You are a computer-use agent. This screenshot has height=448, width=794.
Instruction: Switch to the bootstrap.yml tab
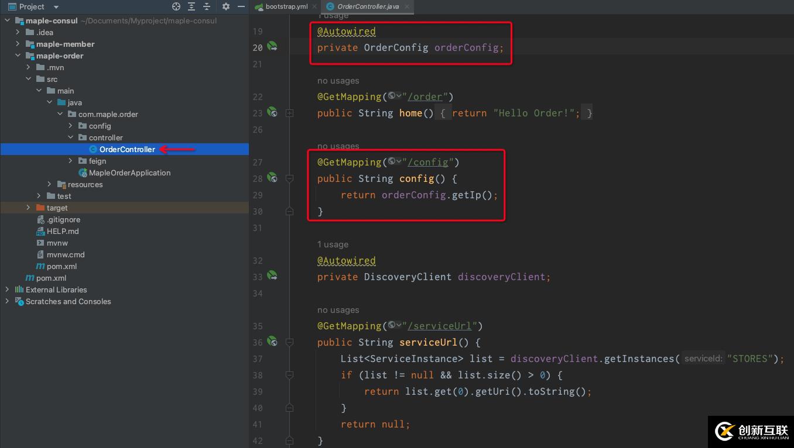(x=286, y=6)
